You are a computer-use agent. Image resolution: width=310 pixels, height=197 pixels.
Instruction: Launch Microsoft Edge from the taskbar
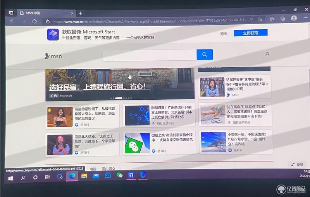[x=72, y=176]
